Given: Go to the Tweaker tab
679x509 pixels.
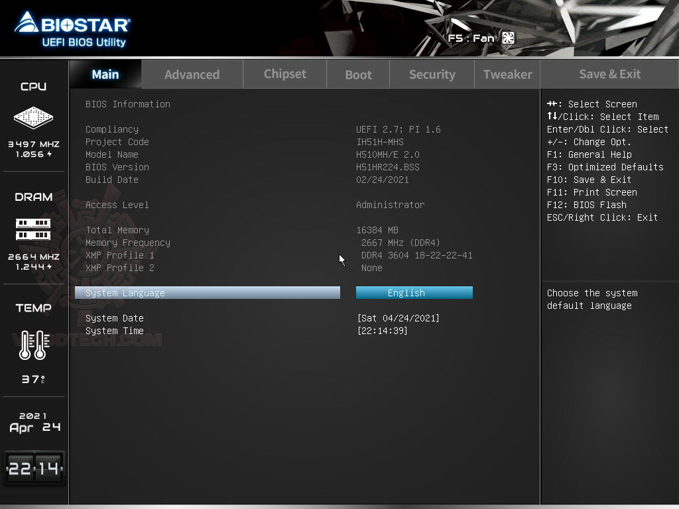Looking at the screenshot, I should coord(507,74).
